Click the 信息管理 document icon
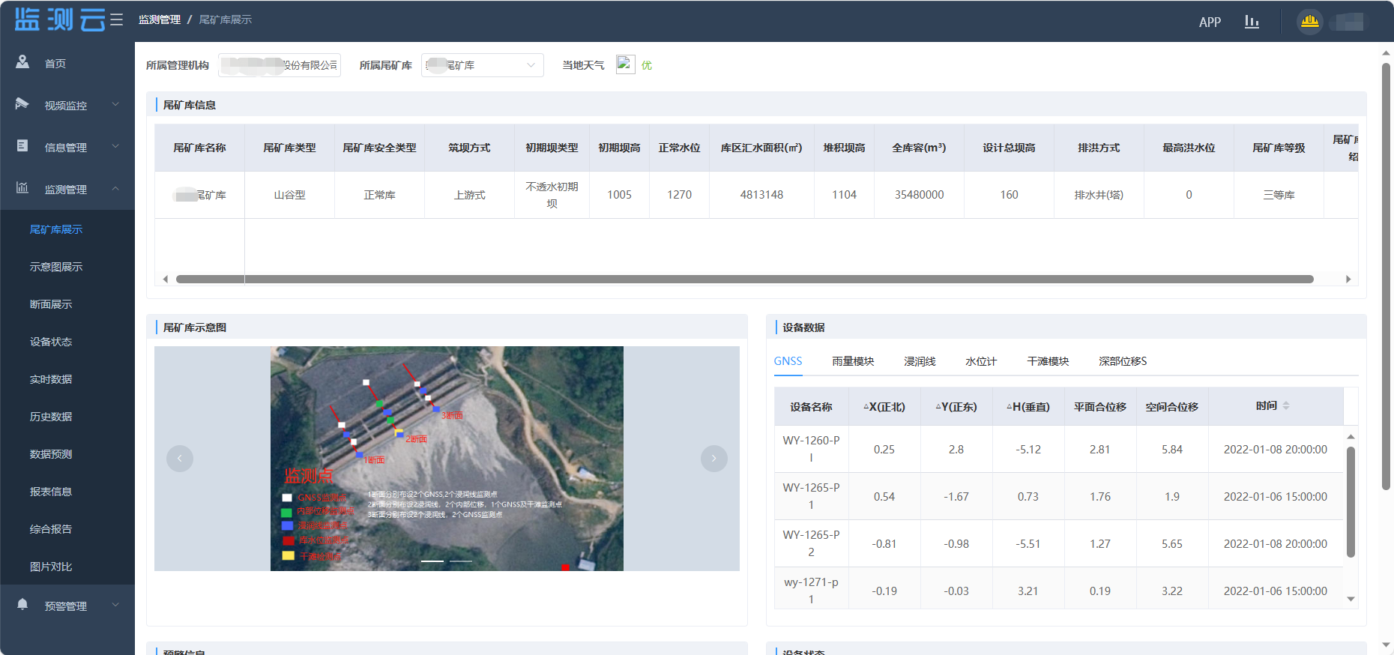The image size is (1394, 655). click(x=22, y=146)
